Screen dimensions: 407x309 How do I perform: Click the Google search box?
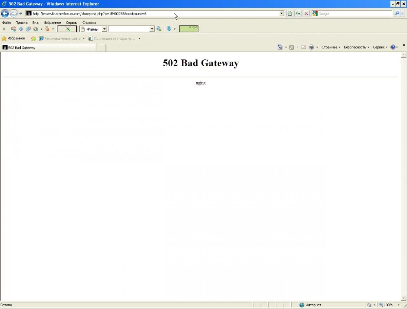[355, 14]
